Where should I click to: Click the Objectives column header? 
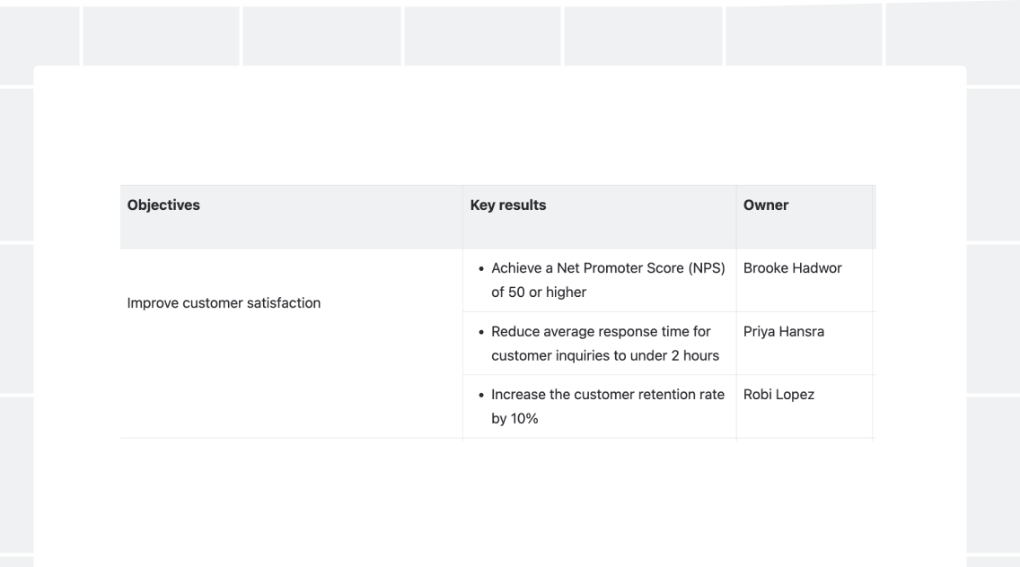click(x=292, y=216)
